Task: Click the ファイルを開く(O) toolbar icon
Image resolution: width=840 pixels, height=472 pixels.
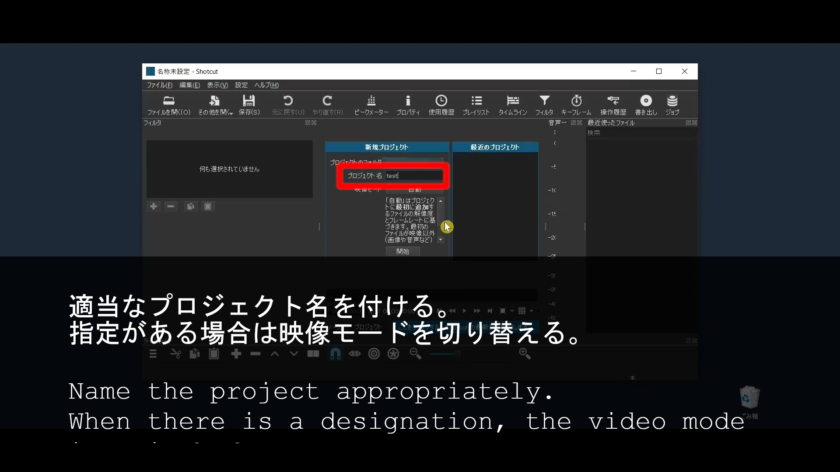Action: click(169, 105)
